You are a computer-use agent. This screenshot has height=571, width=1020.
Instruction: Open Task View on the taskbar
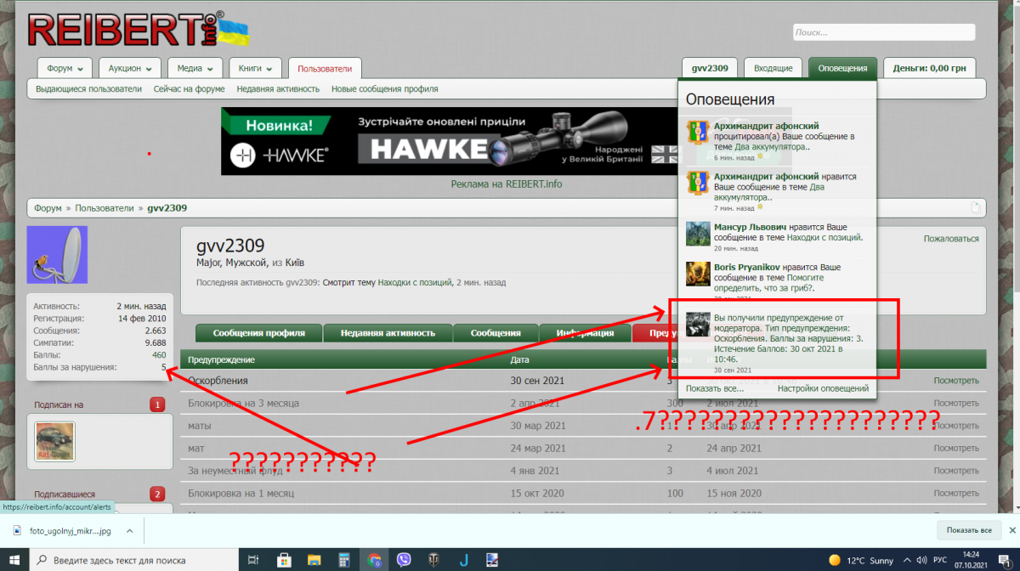(x=253, y=560)
